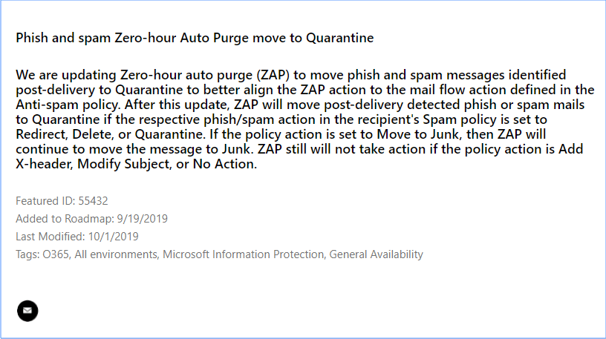Image resolution: width=606 pixels, height=339 pixels.
Task: Click Zero-hour Auto Purge in the title
Action: click(x=182, y=38)
